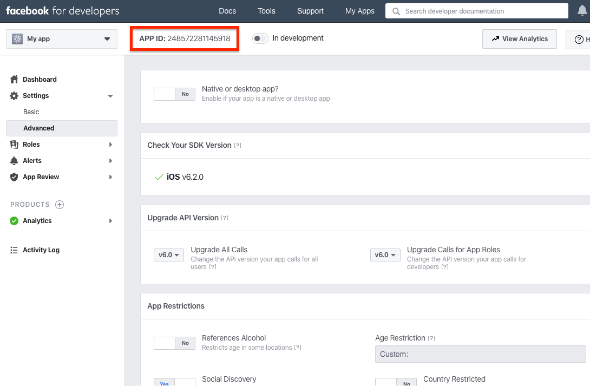Viewport: 590px width, 386px height.
Task: Open help for References Alcohol
Action: tap(298, 347)
